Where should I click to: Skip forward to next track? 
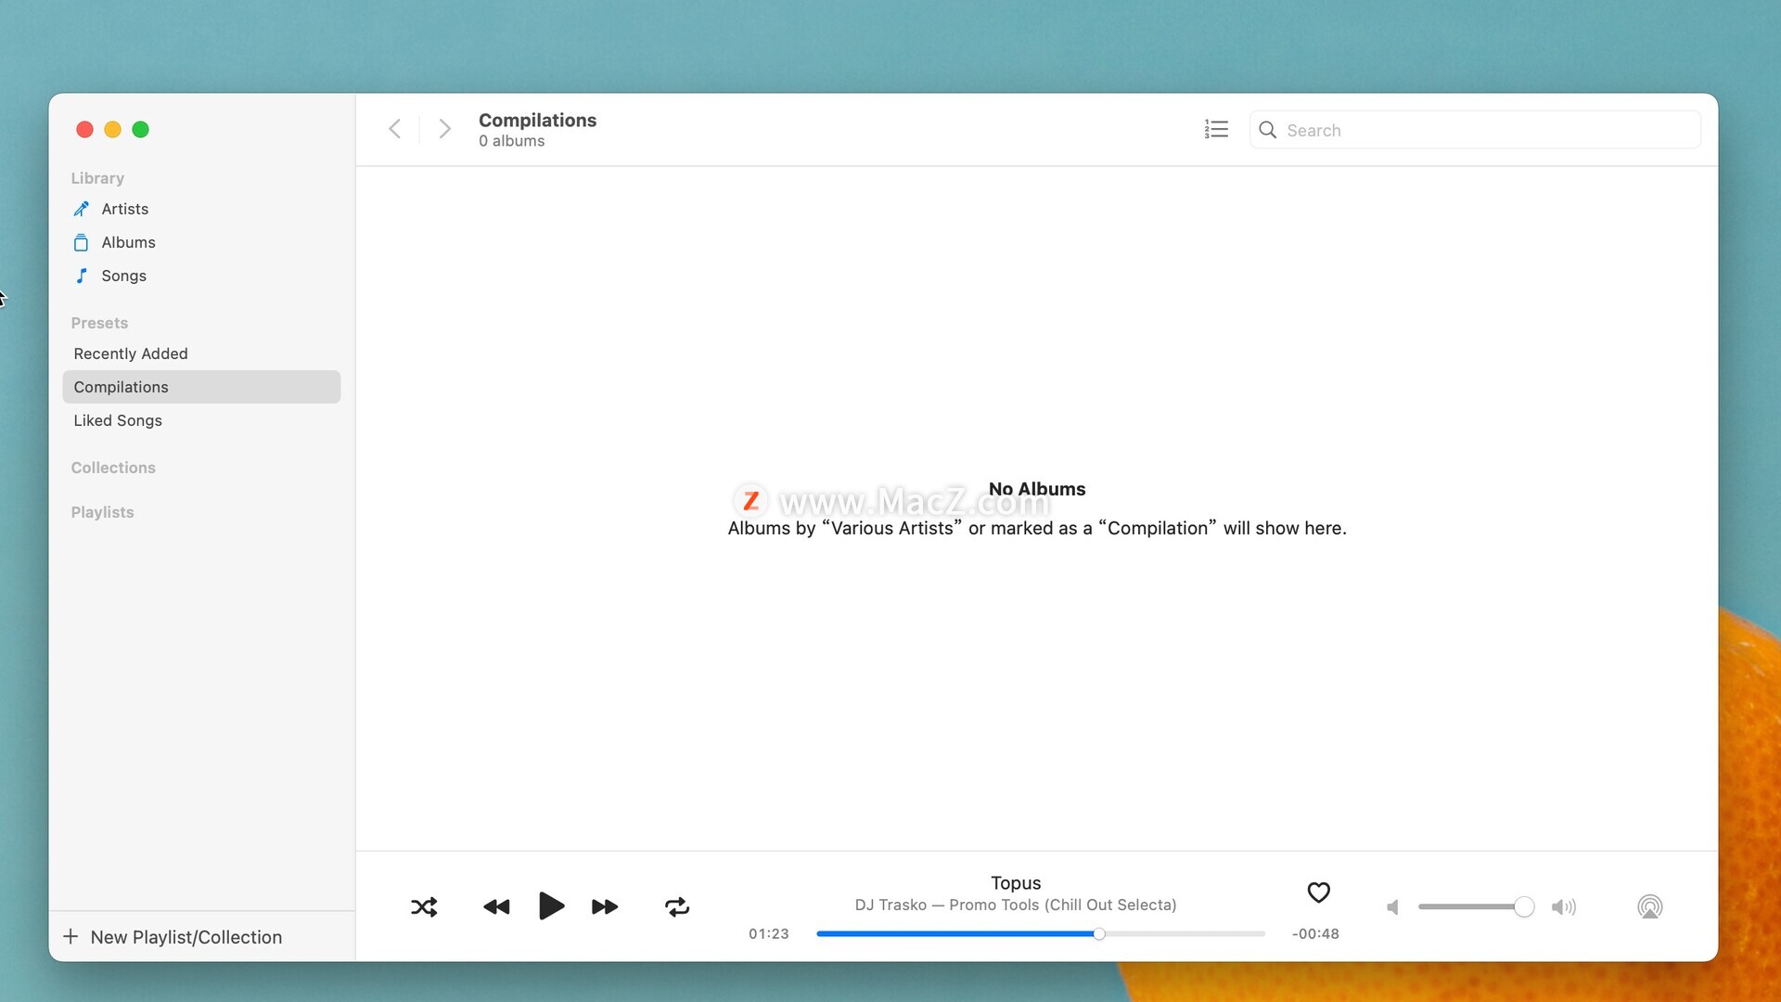tap(605, 906)
